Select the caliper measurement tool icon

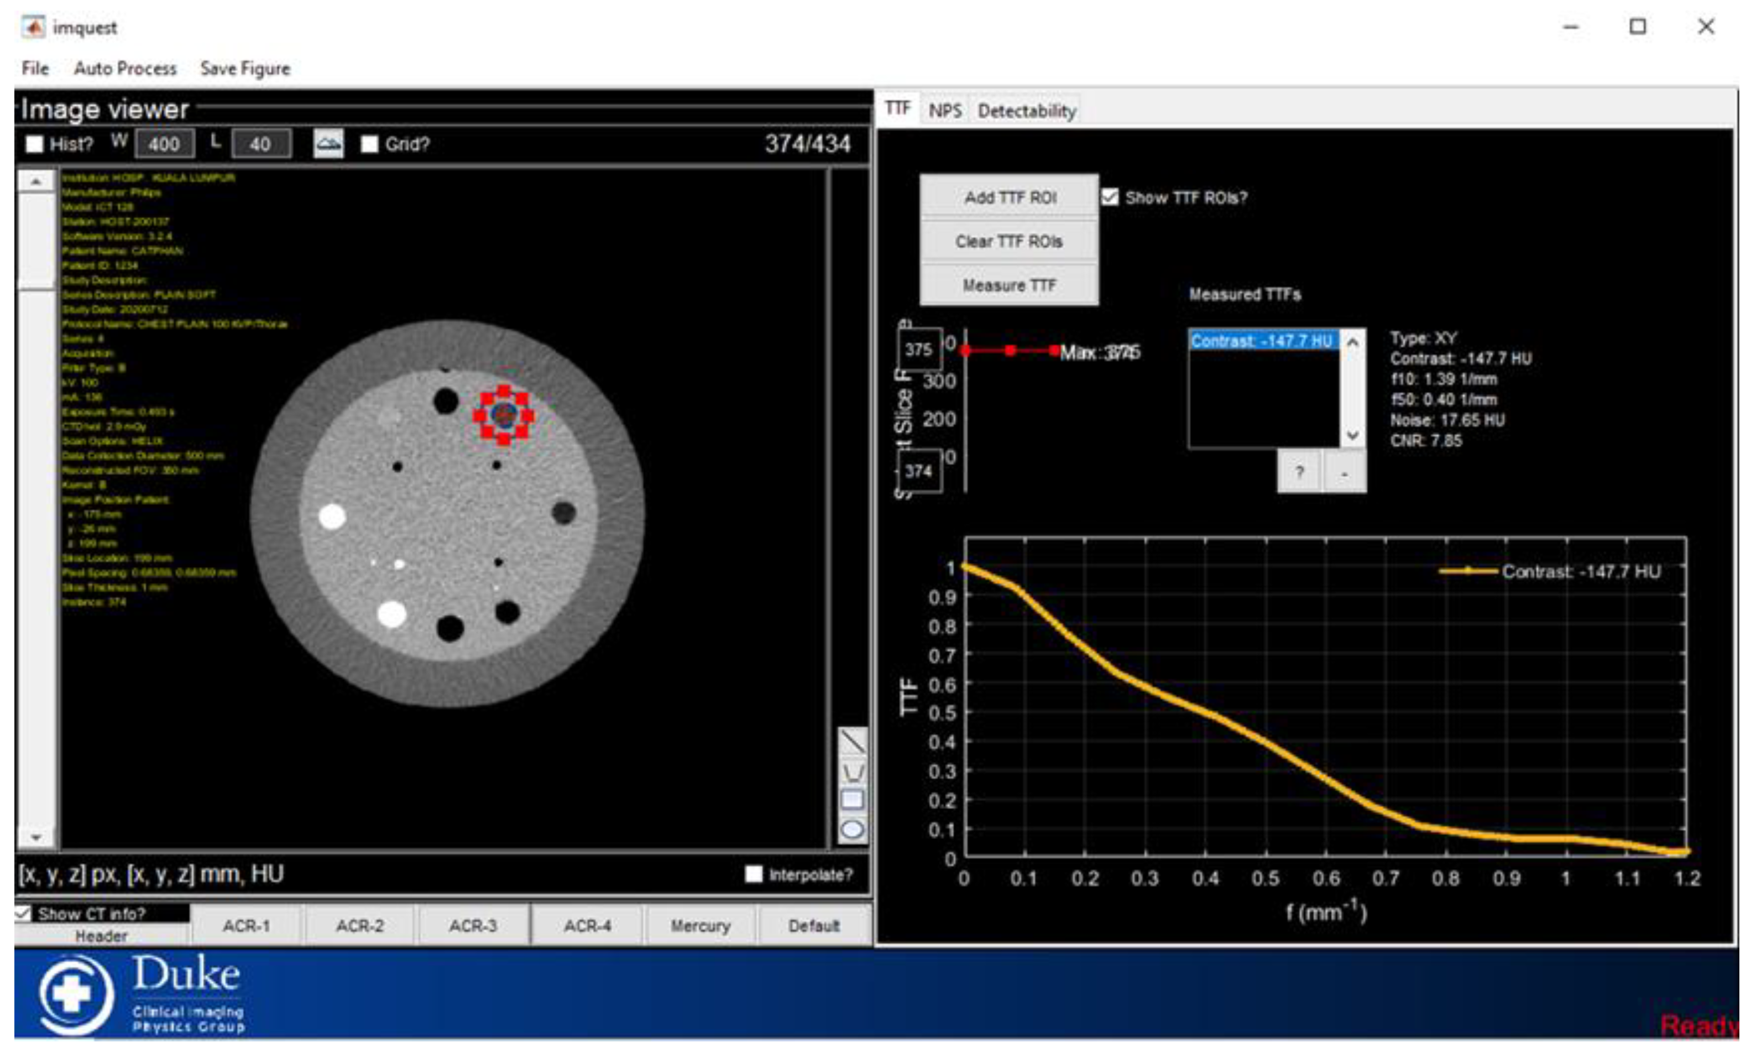[852, 772]
